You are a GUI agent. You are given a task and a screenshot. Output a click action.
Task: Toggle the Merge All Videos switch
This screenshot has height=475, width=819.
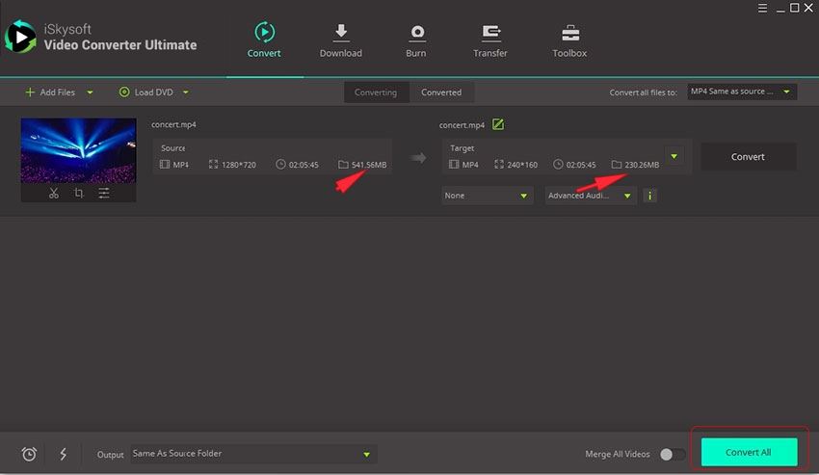pos(673,454)
